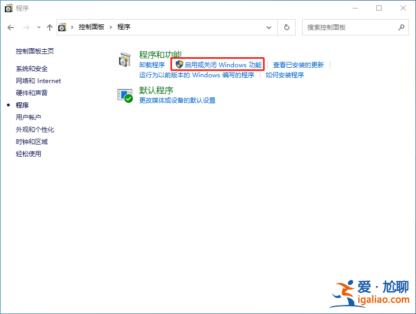Click the forward navigation arrow

(x=26, y=28)
